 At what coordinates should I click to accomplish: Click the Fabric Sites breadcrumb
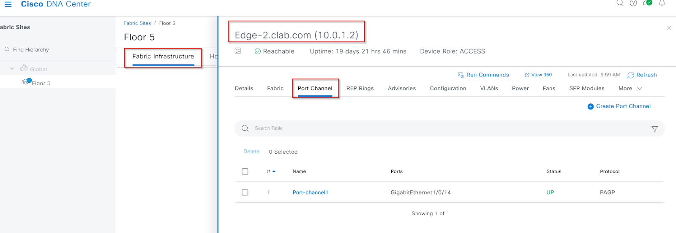point(137,23)
